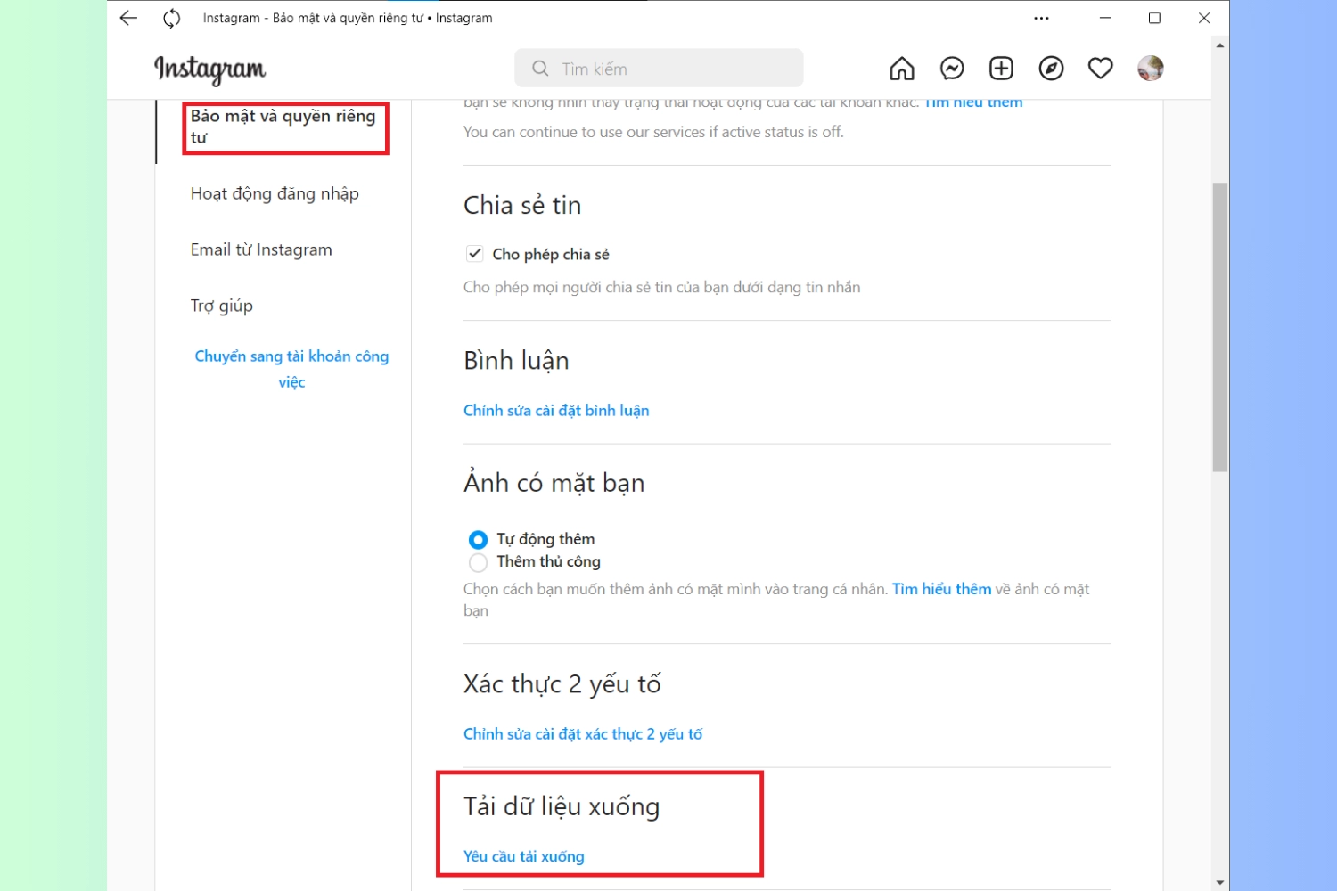The image size is (1337, 891).
Task: Open the activity heart icon
Action: point(1101,69)
